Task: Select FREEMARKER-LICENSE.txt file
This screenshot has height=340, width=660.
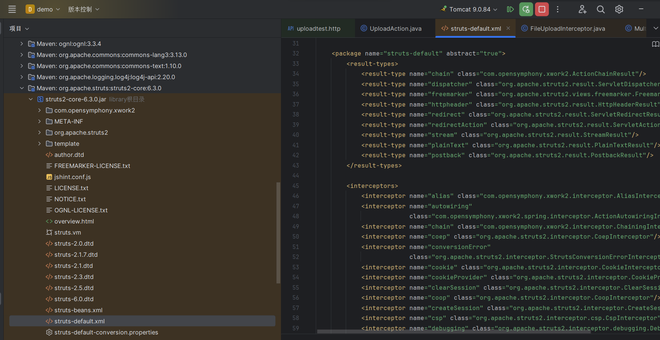Action: (x=92, y=166)
